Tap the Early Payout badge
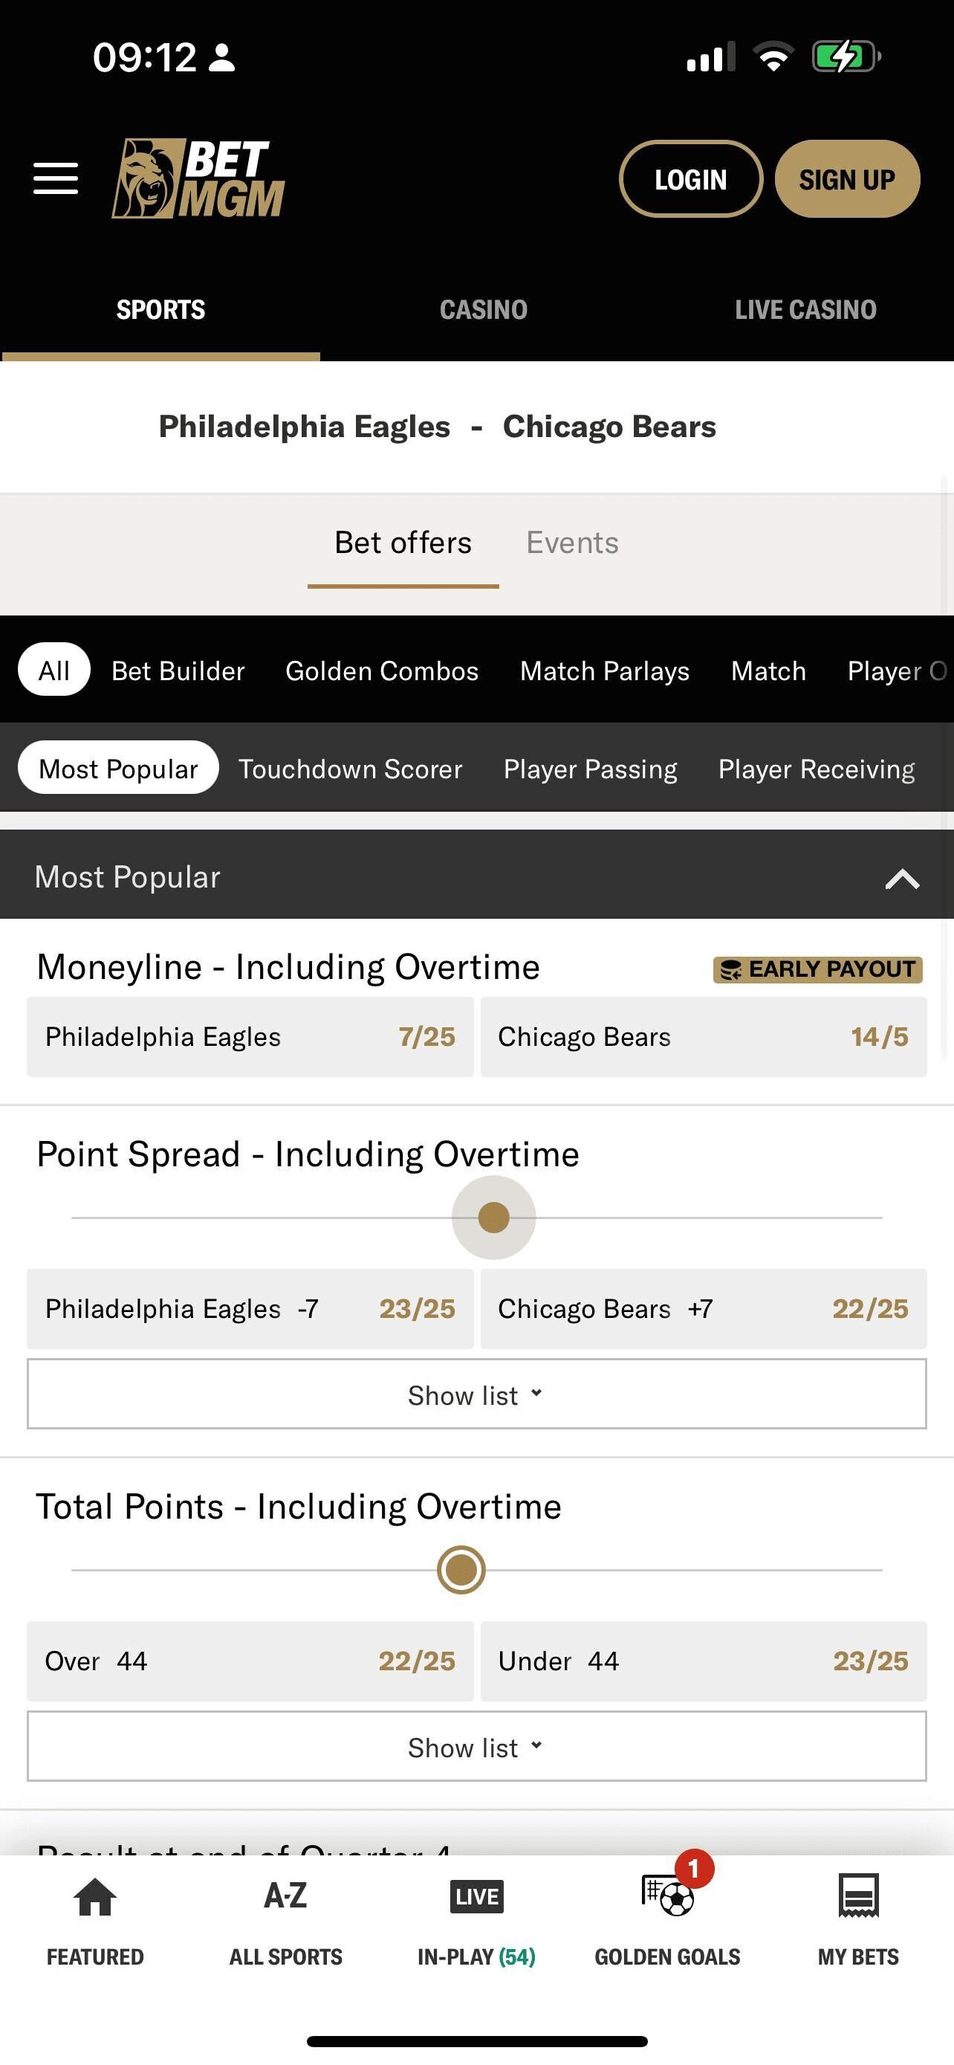This screenshot has width=954, height=2065. (x=817, y=969)
